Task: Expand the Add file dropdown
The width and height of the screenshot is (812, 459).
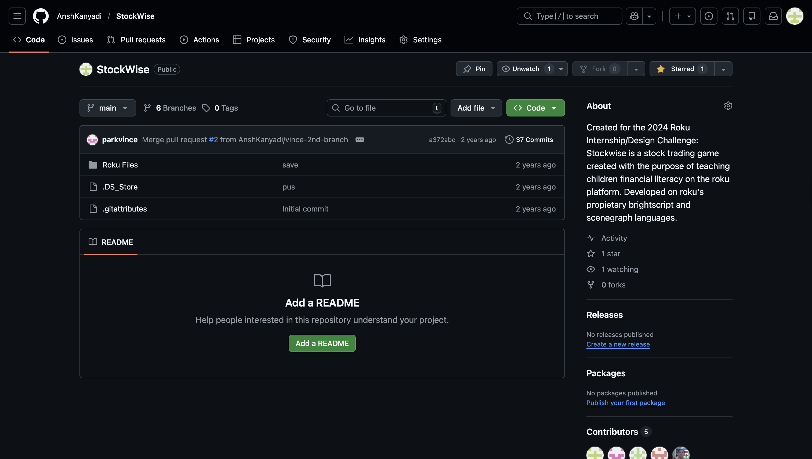Action: tap(476, 108)
